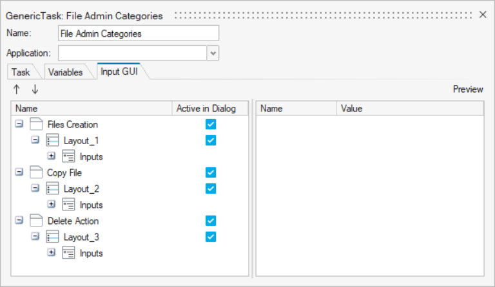Click the Value column header

pyautogui.click(x=410, y=108)
